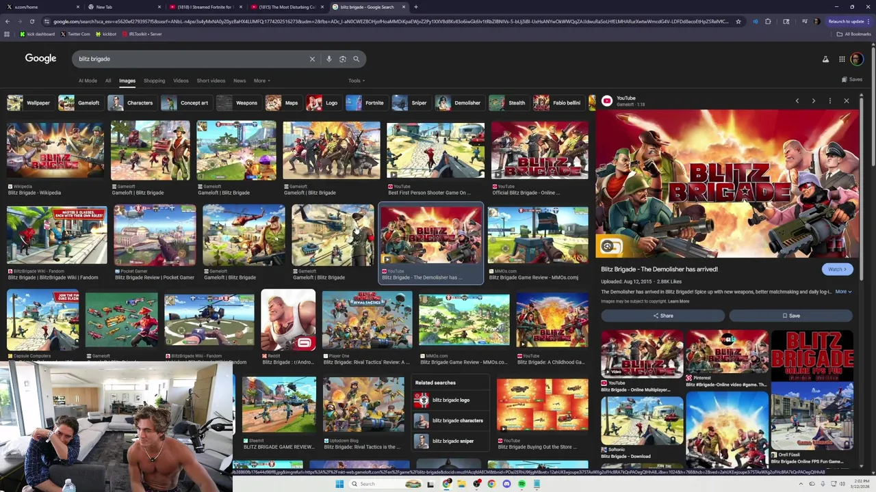Save the previewed image
The width and height of the screenshot is (876, 492).
[791, 316]
